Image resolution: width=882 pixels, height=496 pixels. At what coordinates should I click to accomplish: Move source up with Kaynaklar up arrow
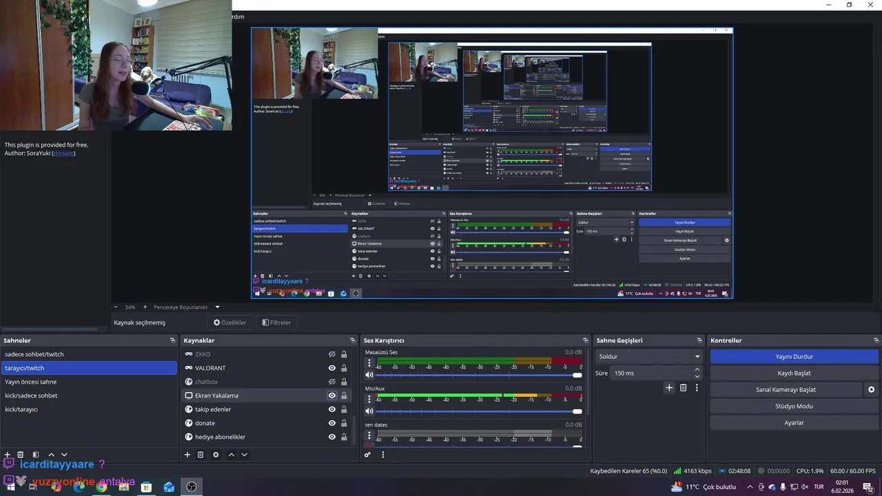[x=232, y=455]
